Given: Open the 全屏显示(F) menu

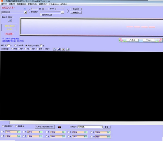Looking at the screenshot, I should pyautogui.click(x=43, y=4).
